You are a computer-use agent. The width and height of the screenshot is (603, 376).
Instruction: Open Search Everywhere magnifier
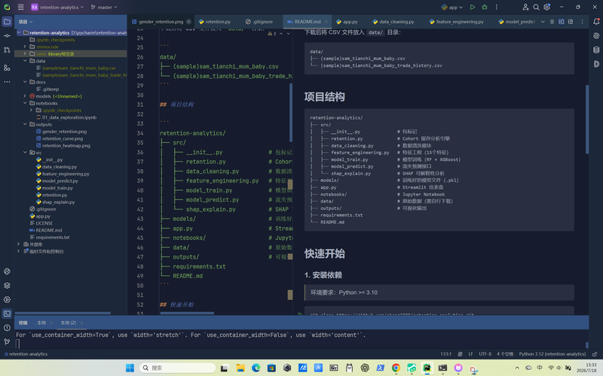(536, 7)
